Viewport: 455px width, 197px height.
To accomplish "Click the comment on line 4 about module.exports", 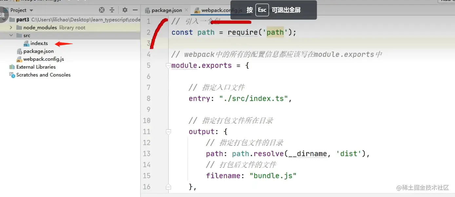I will [x=277, y=54].
